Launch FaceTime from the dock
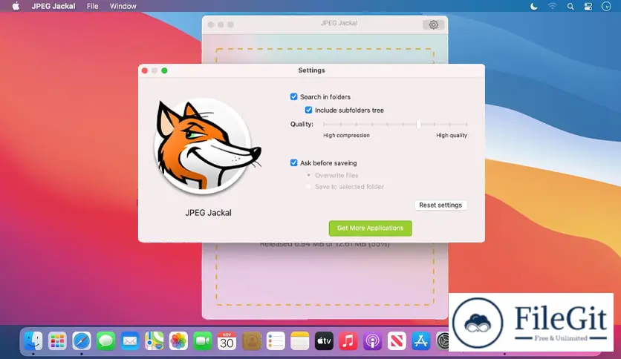Image resolution: width=621 pixels, height=359 pixels. pyautogui.click(x=202, y=340)
